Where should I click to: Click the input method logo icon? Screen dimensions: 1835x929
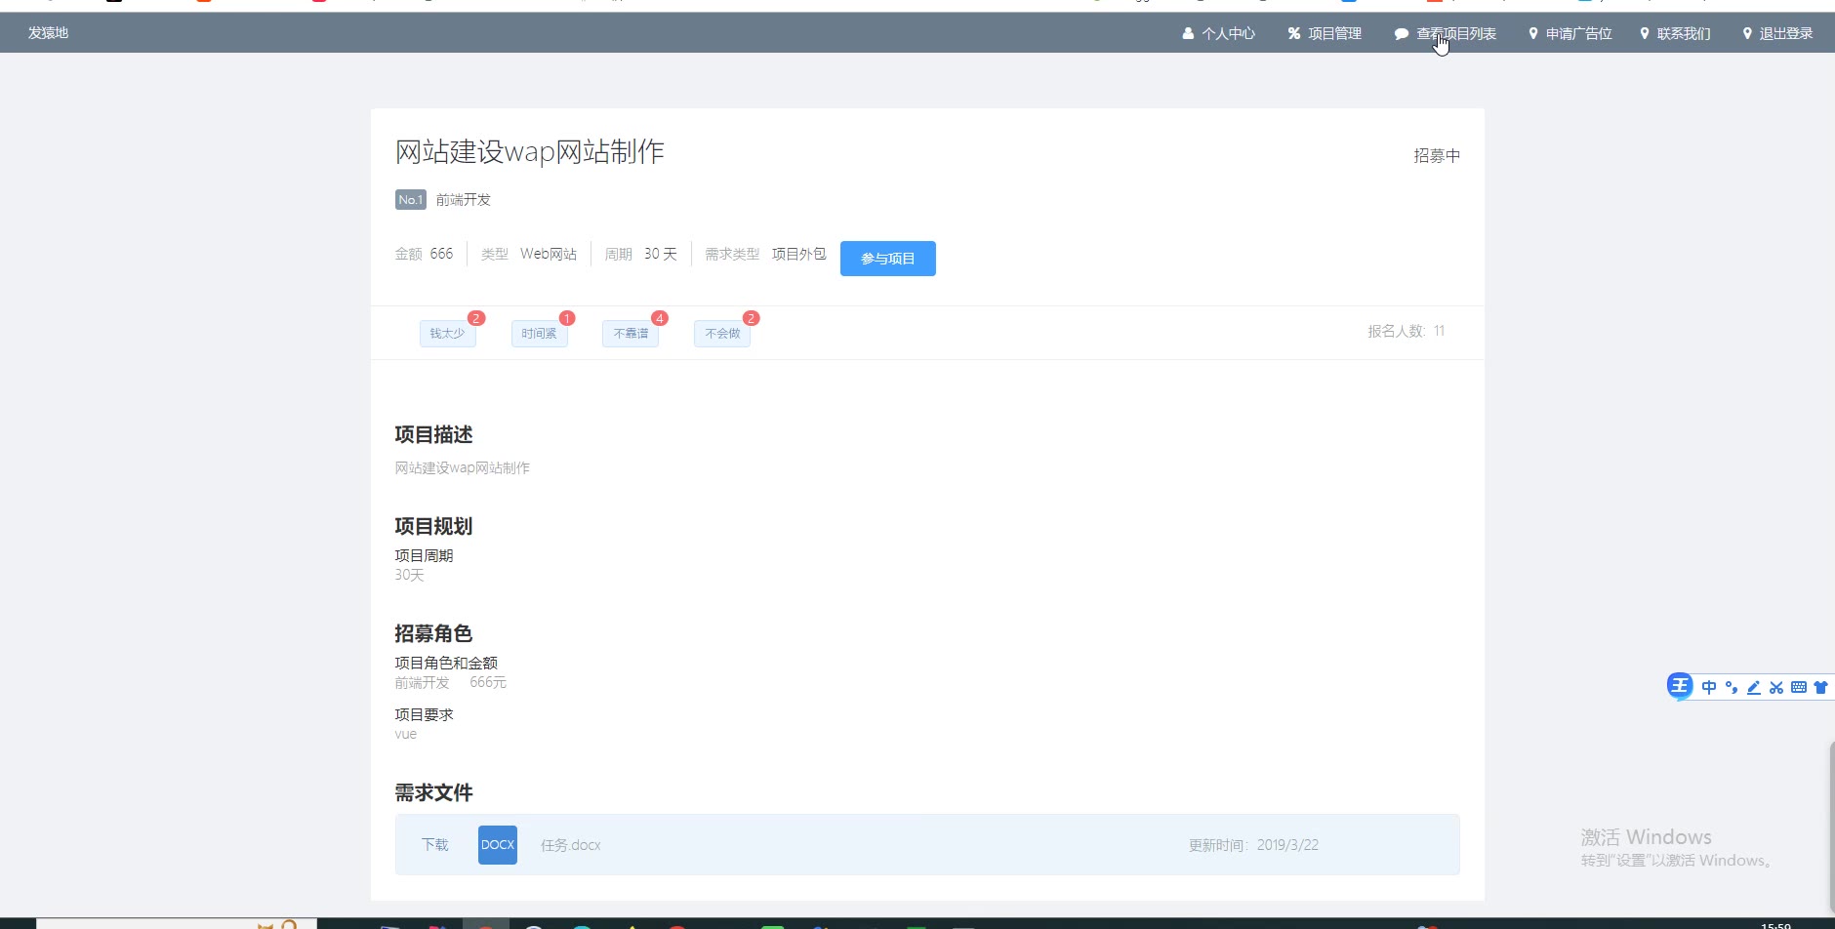point(1680,687)
